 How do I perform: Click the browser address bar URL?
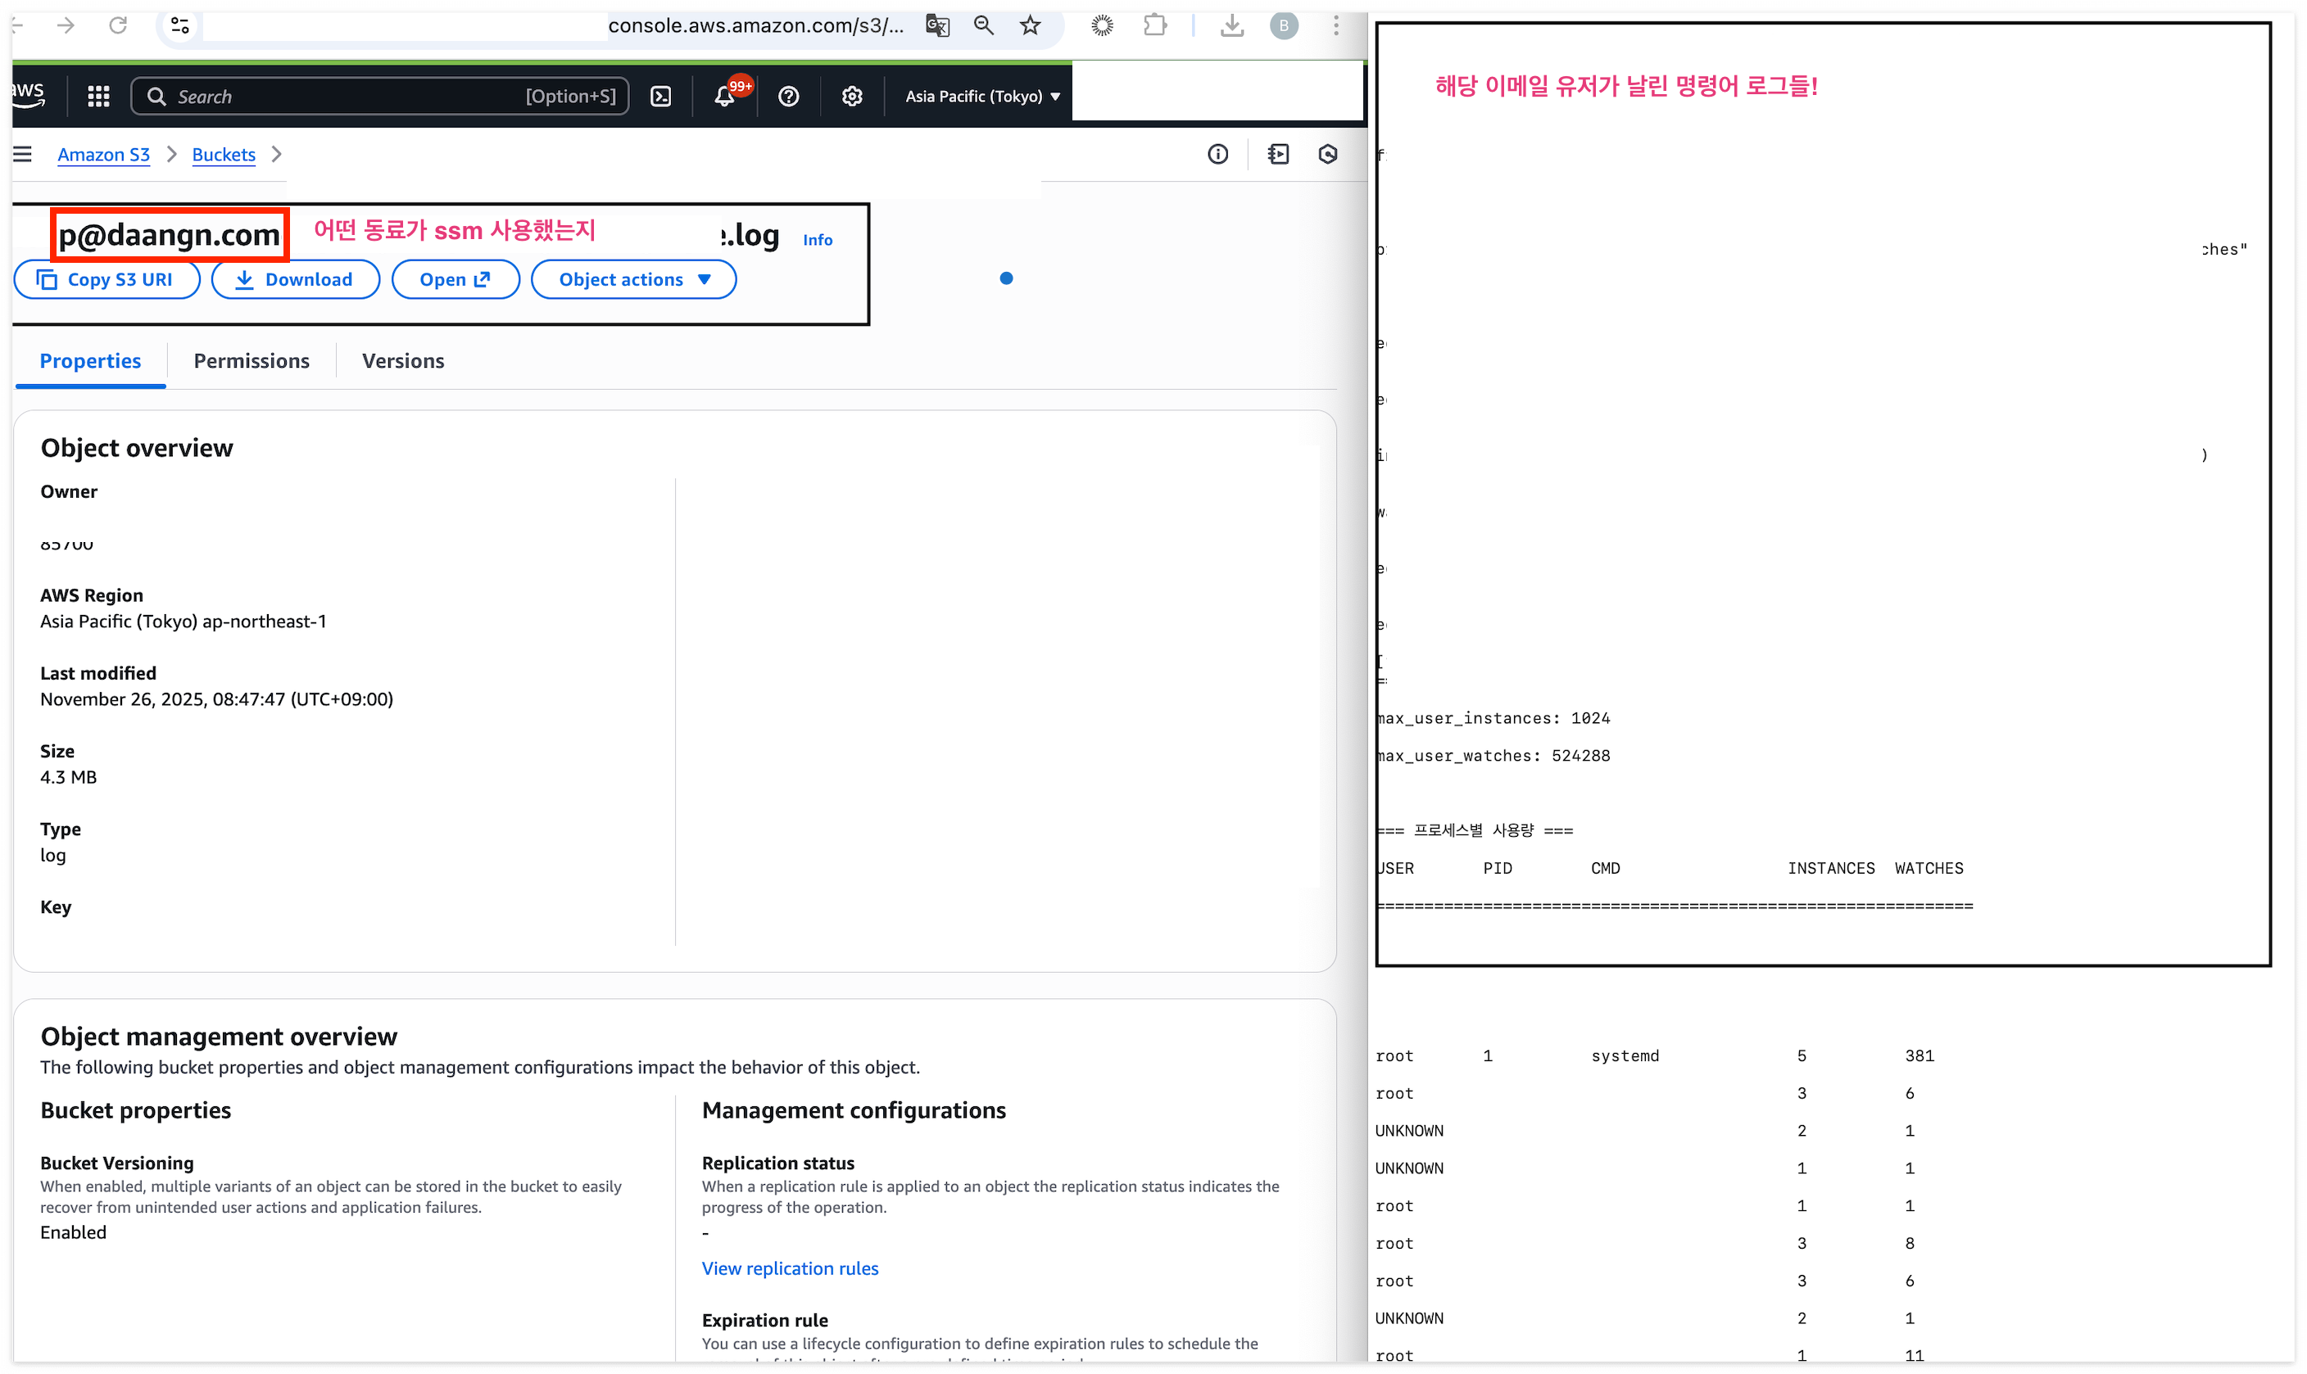point(755,26)
